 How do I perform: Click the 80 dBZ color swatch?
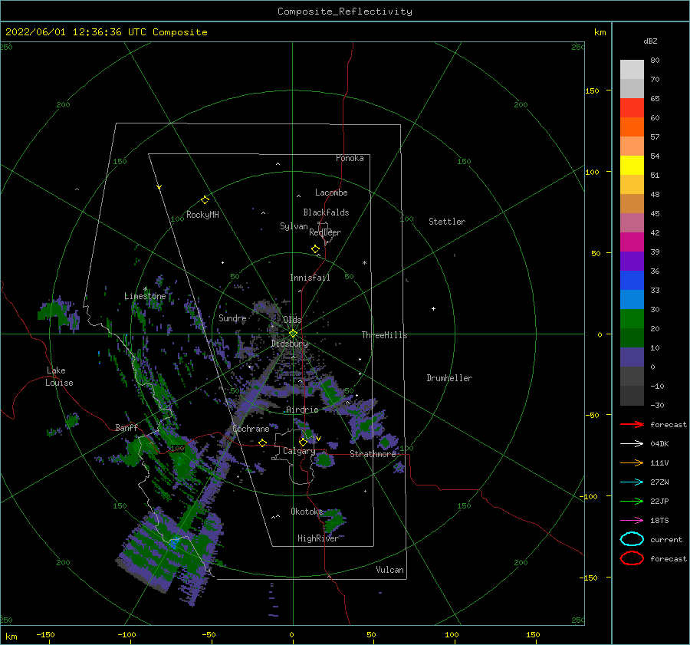click(x=632, y=70)
